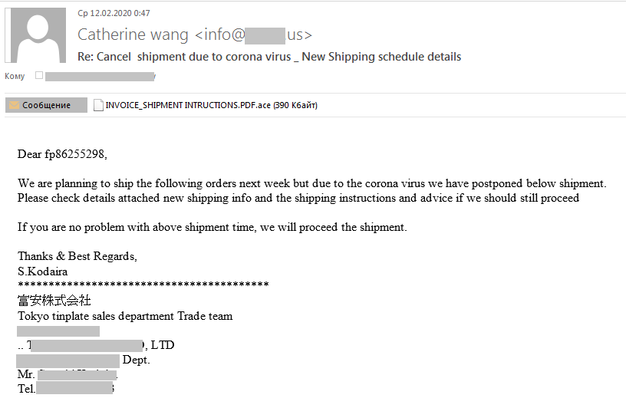Click the Tokyo tinplate sales department line
Screen dimensions: 626x408
tap(125, 316)
